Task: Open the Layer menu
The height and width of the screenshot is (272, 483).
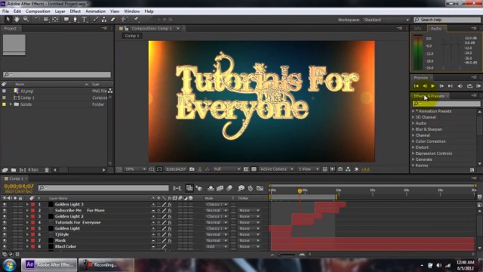Action: coord(60,11)
